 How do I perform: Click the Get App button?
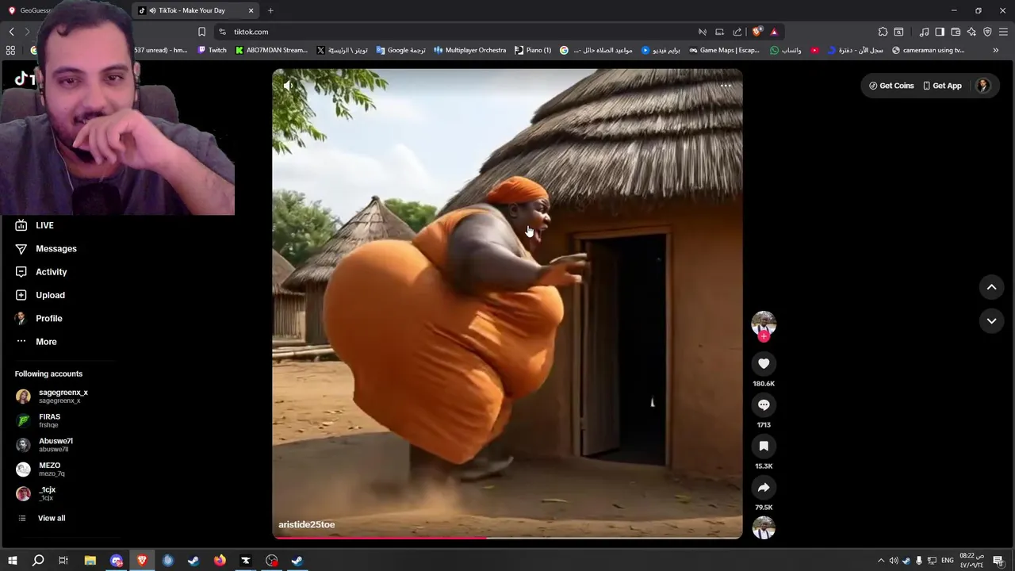tap(942, 86)
